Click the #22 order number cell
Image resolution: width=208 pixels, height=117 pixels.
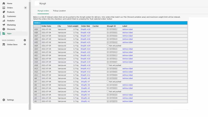(37, 52)
